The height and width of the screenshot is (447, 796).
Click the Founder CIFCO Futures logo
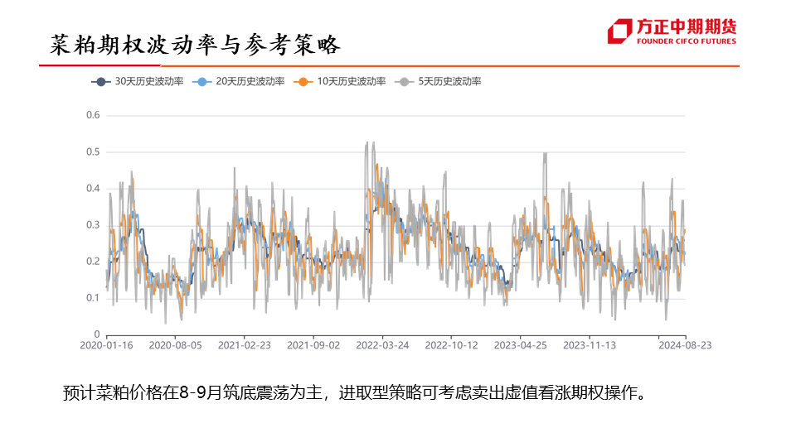(671, 31)
